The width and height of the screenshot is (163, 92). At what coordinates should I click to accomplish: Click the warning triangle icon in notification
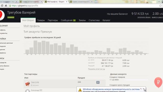[x=80, y=90]
